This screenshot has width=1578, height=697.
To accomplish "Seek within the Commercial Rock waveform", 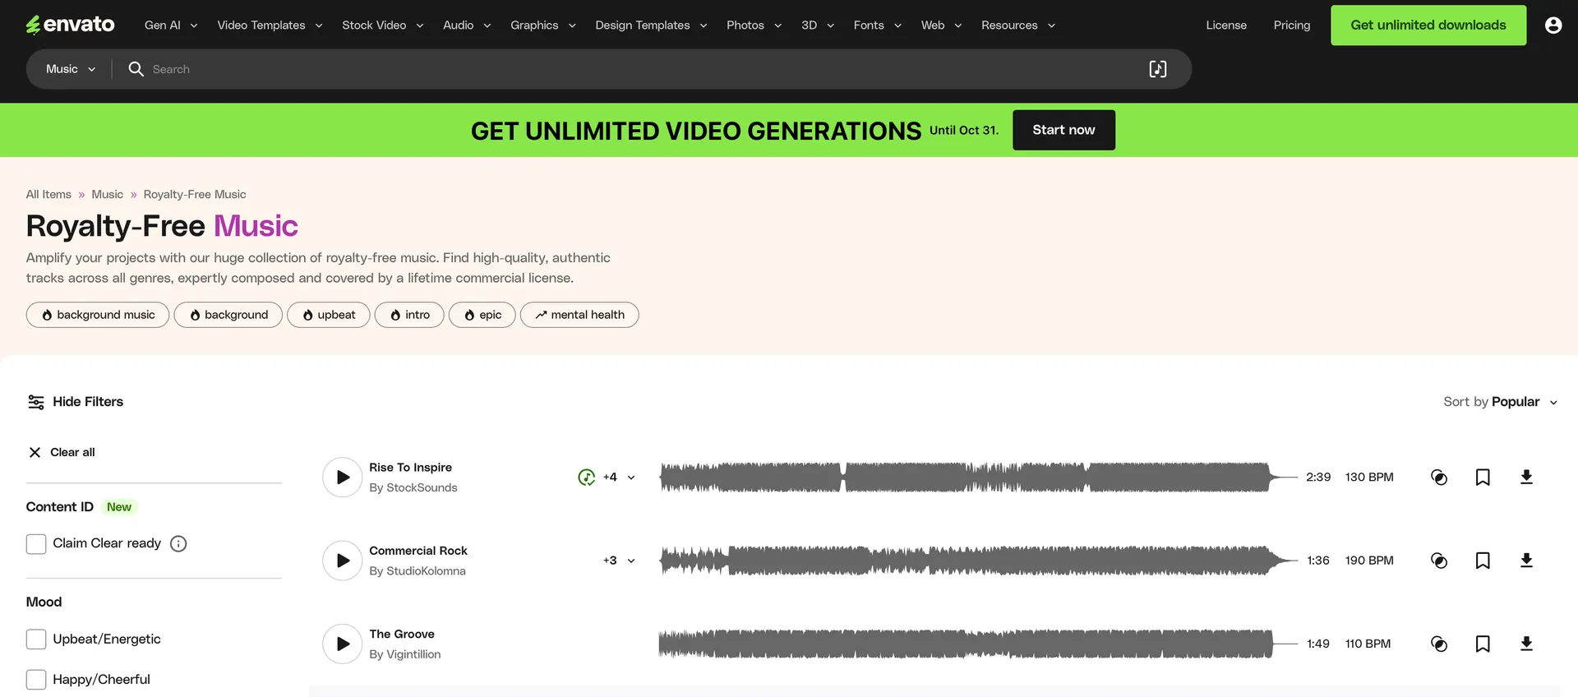I will [x=966, y=561].
